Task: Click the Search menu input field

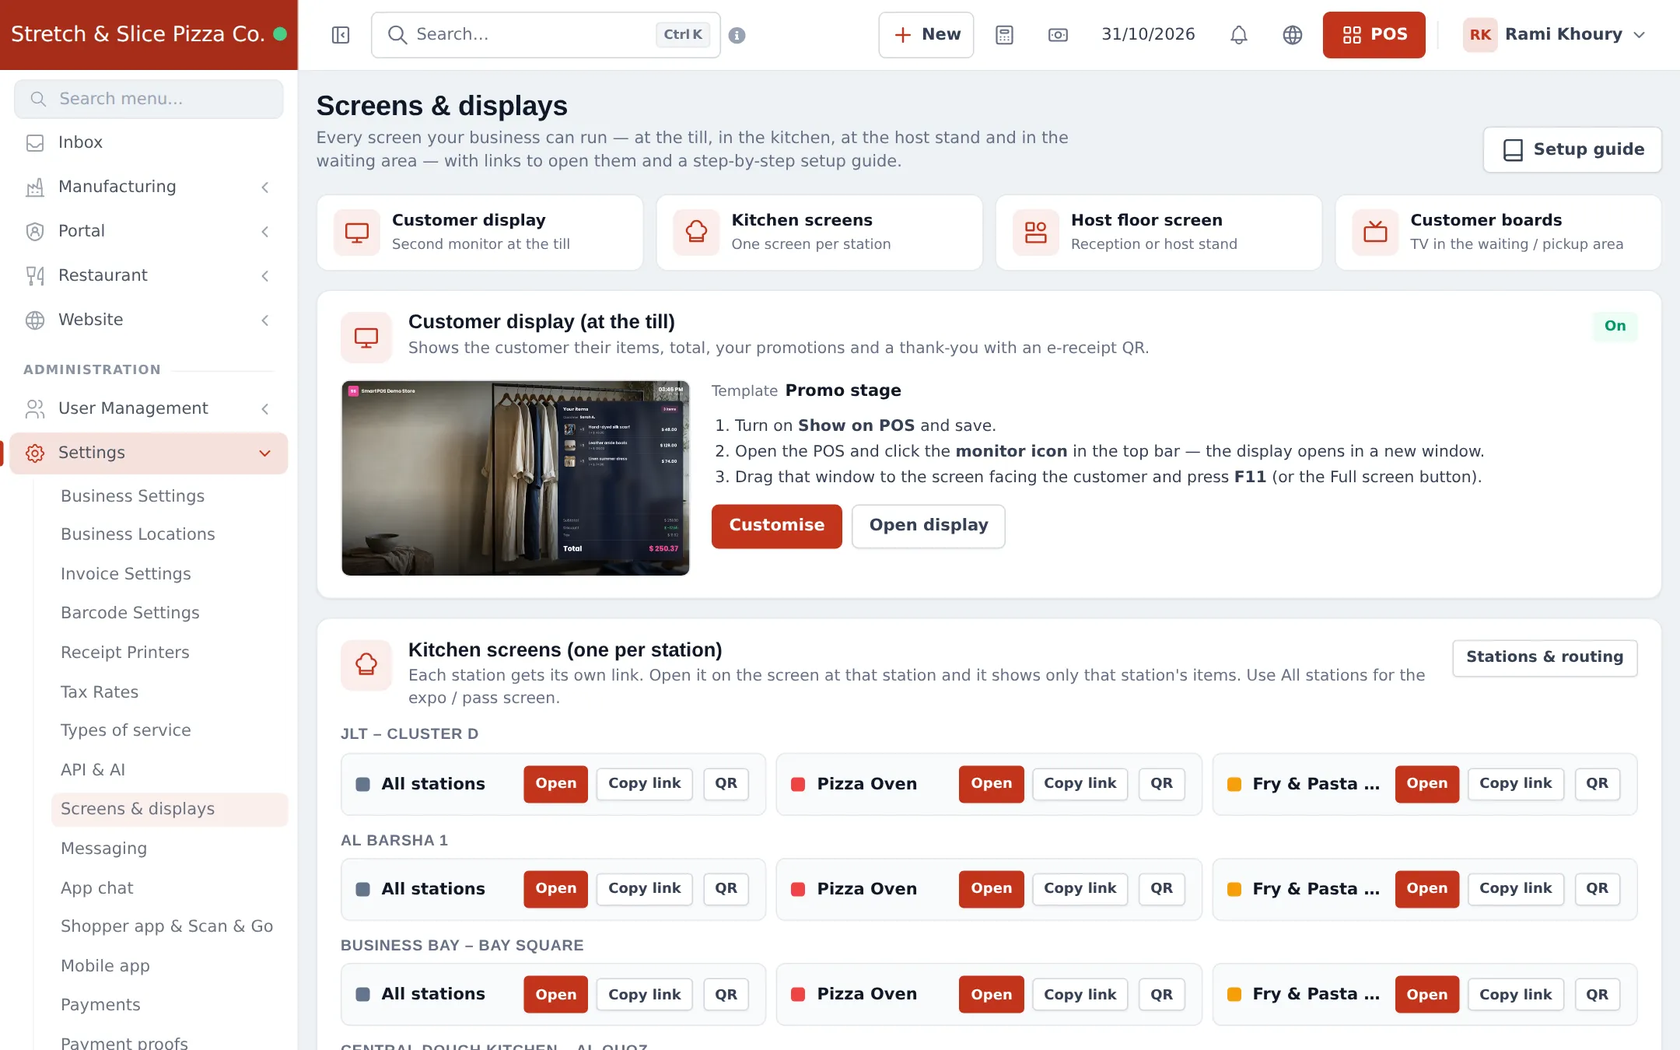Action: point(149,99)
